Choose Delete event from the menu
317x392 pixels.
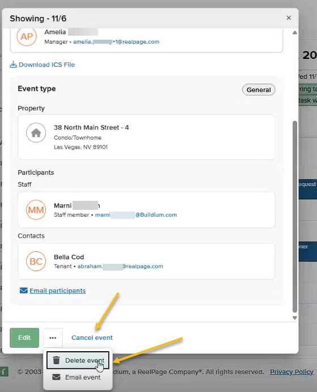pyautogui.click(x=78, y=360)
